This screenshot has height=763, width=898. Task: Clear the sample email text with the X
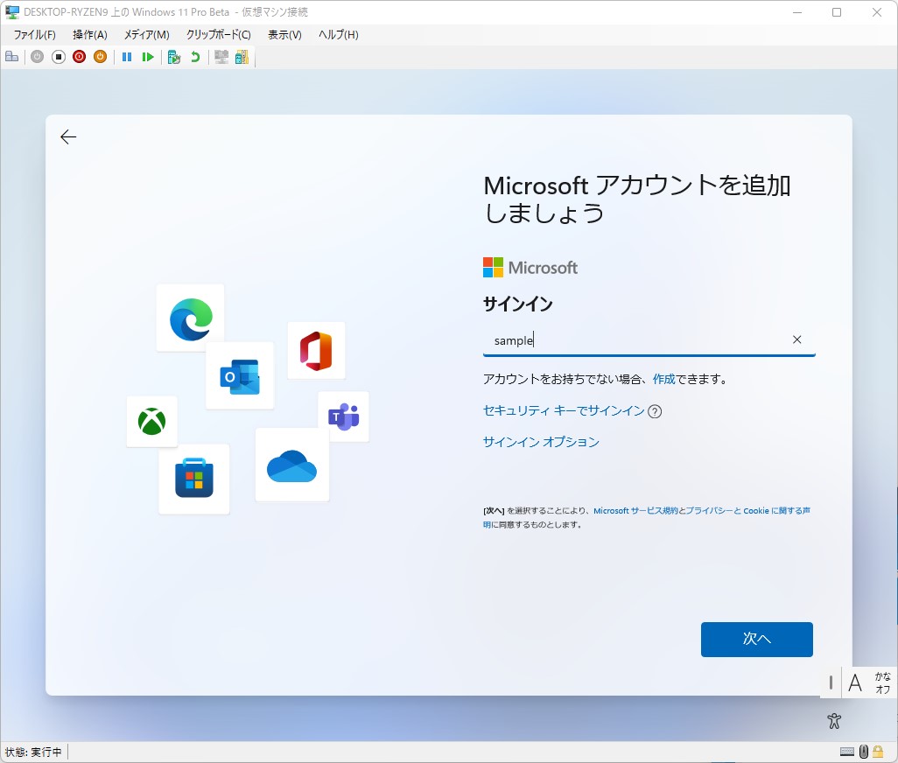click(x=796, y=339)
